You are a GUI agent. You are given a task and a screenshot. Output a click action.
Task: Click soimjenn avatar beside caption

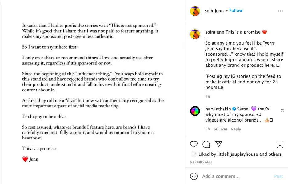tap(195, 34)
